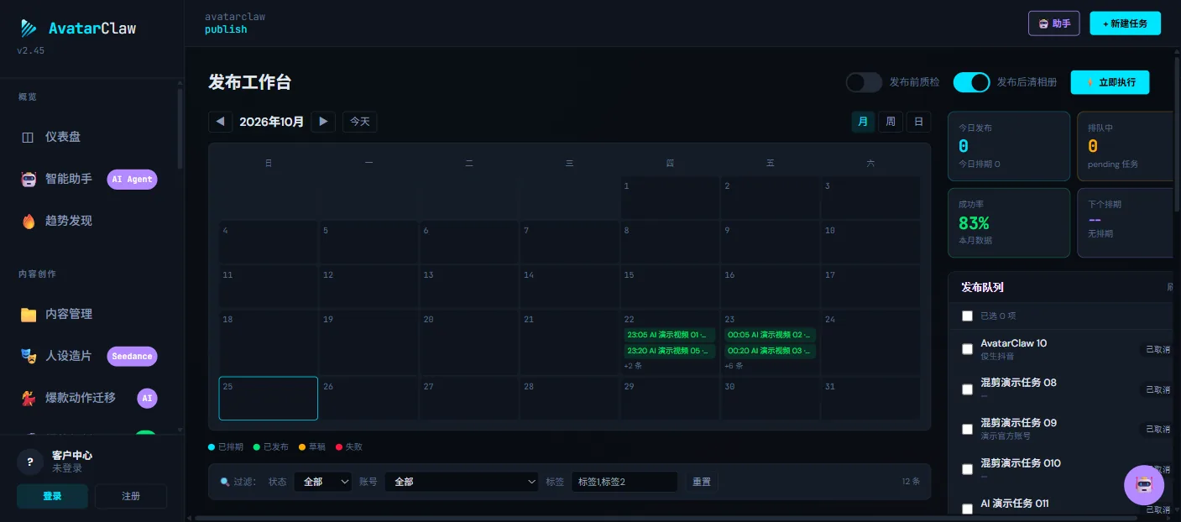Click the 重置 filter button

tap(702, 482)
